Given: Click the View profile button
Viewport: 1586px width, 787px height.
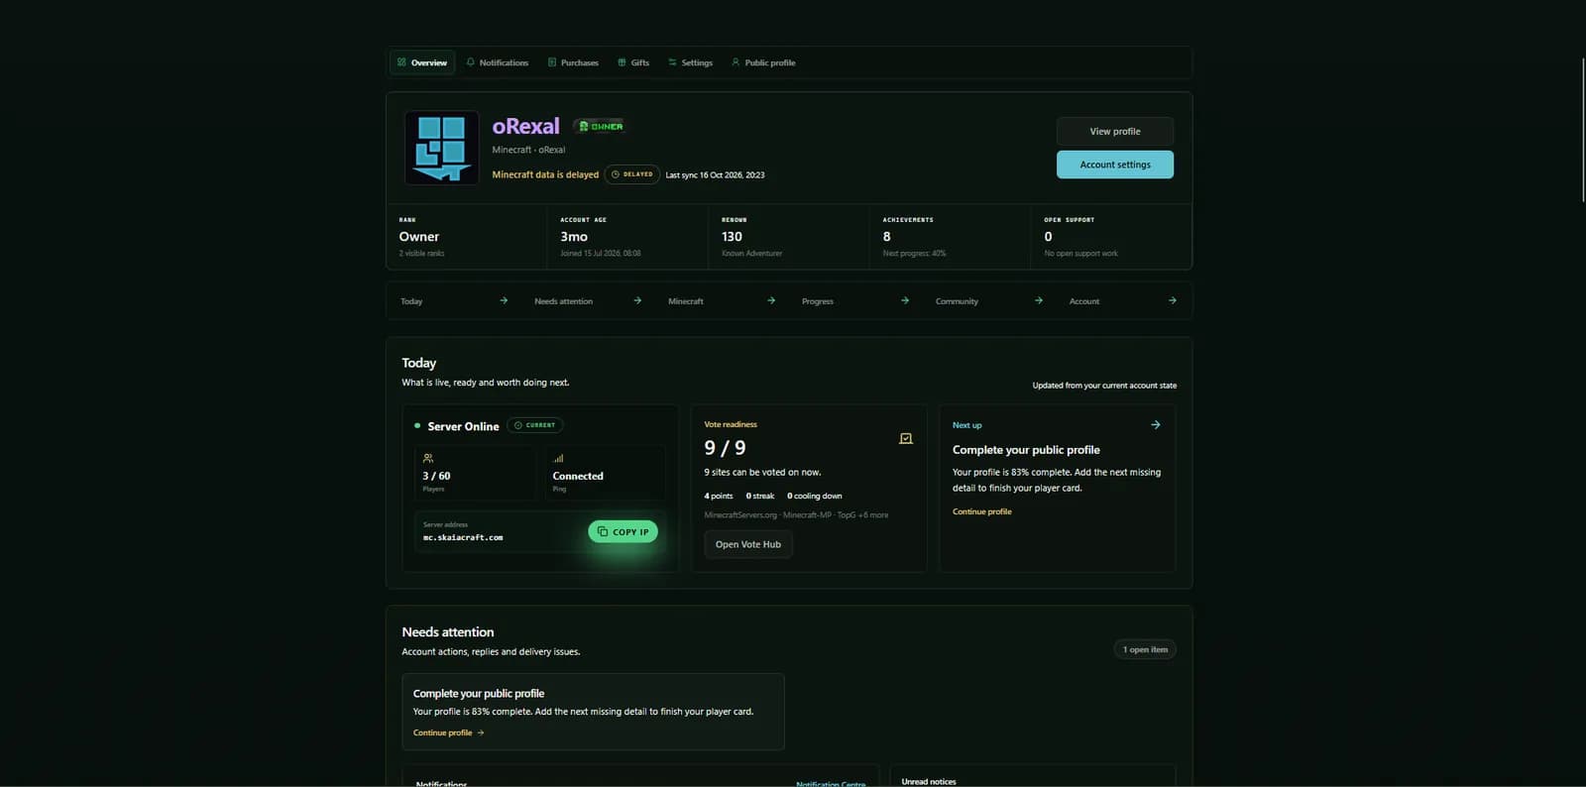Looking at the screenshot, I should tap(1115, 131).
